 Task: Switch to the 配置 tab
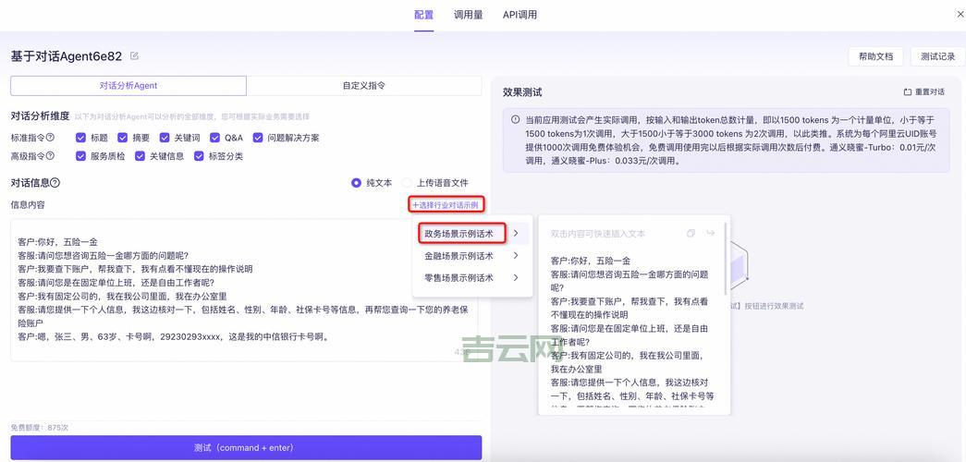(x=424, y=15)
